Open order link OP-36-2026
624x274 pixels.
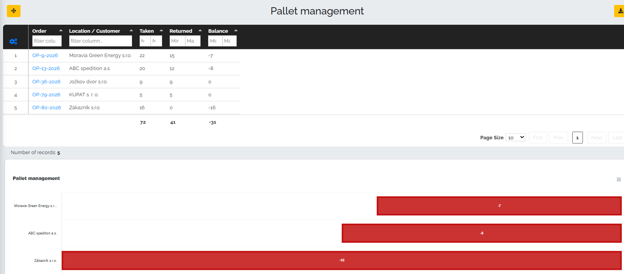(46, 82)
